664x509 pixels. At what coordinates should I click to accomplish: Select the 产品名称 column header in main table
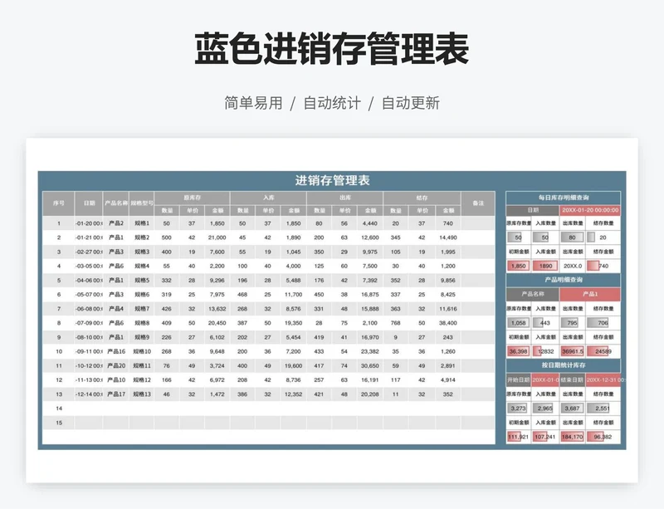coord(116,203)
